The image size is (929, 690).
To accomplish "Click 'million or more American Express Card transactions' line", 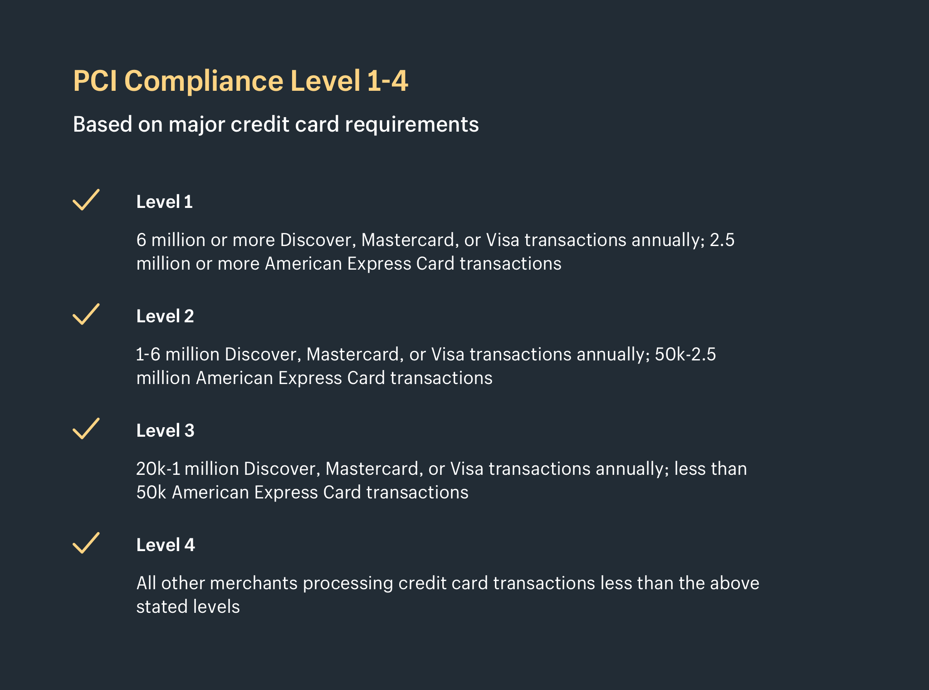I will (349, 264).
